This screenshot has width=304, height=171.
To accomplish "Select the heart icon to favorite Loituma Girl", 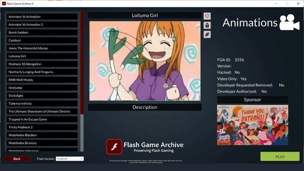I will click(x=207, y=16).
